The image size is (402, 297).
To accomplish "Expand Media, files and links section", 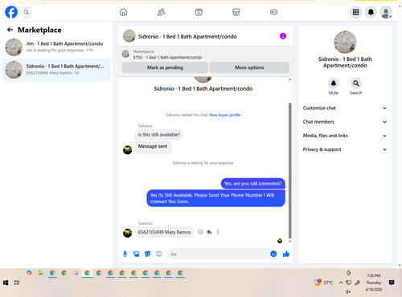I will coord(345,136).
